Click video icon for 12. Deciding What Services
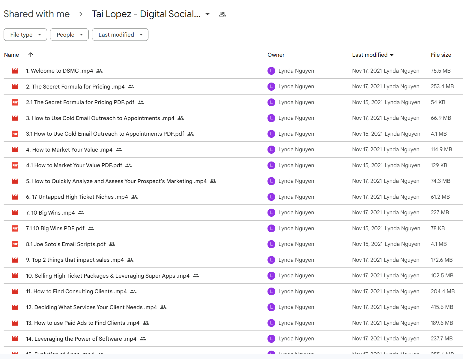 click(15, 307)
